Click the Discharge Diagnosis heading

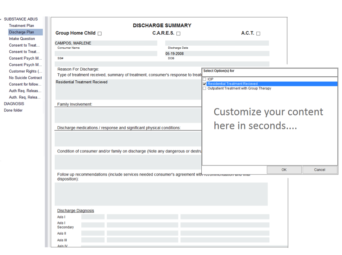[x=75, y=210]
